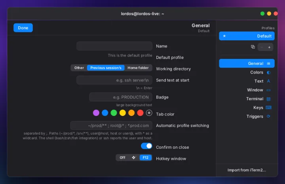Open the Keys settings tab

click(x=247, y=108)
